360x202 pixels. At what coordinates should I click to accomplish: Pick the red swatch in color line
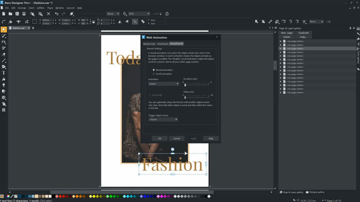pyautogui.click(x=60, y=196)
